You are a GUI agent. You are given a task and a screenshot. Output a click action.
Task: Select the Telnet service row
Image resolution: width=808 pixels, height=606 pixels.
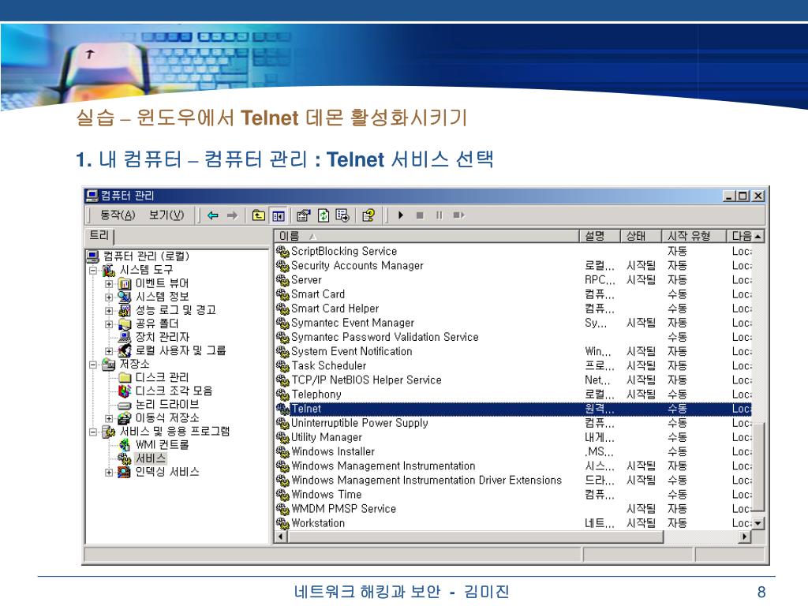click(513, 409)
